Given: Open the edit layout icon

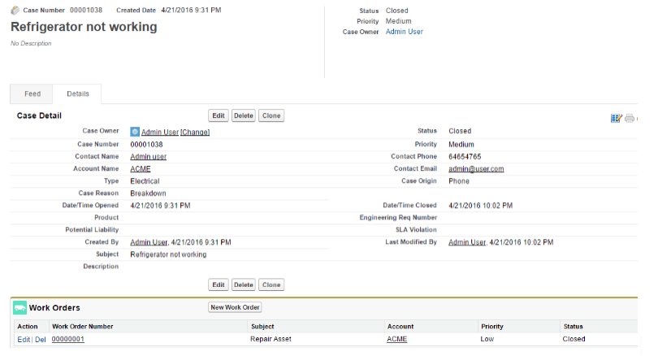Looking at the screenshot, I should click(616, 118).
